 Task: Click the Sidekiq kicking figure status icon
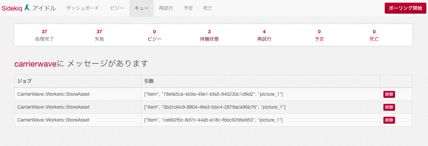(x=27, y=7)
